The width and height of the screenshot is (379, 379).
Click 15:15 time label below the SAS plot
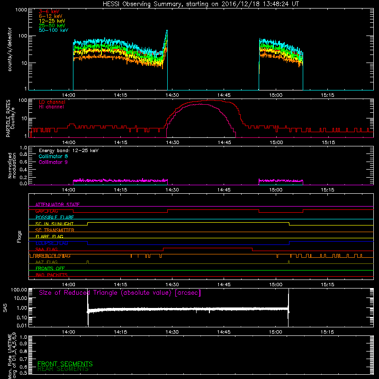coord(327,332)
